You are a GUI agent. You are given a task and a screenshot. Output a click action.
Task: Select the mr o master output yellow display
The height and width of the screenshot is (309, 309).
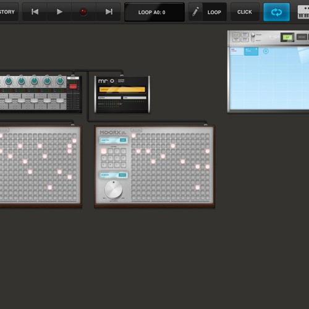[x=122, y=90]
